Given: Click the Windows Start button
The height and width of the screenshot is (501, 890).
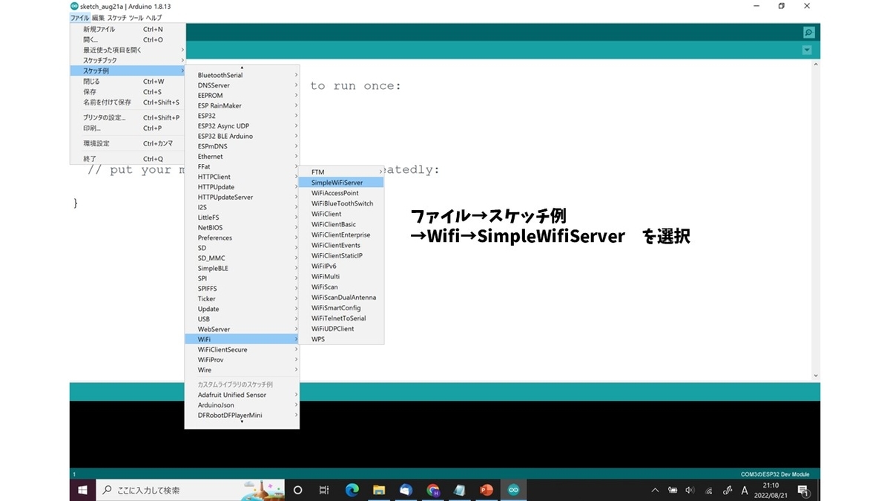Looking at the screenshot, I should point(82,490).
